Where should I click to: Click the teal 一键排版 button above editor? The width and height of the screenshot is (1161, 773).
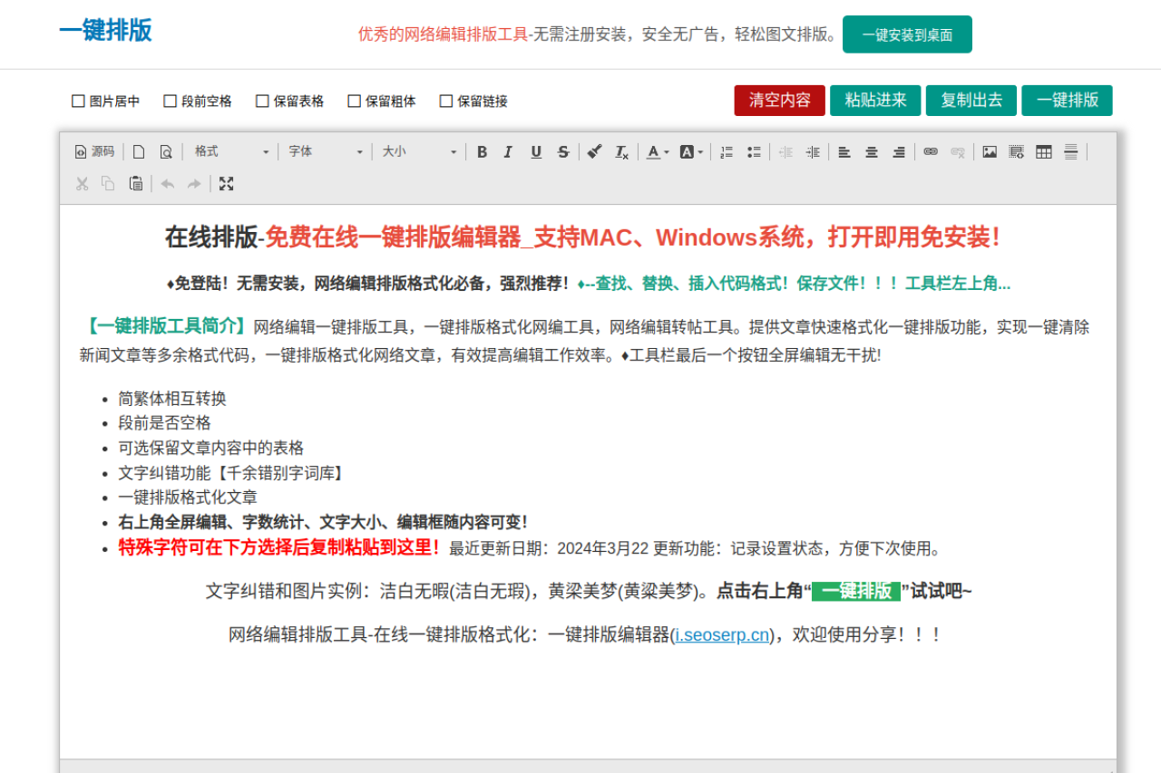pos(1067,100)
